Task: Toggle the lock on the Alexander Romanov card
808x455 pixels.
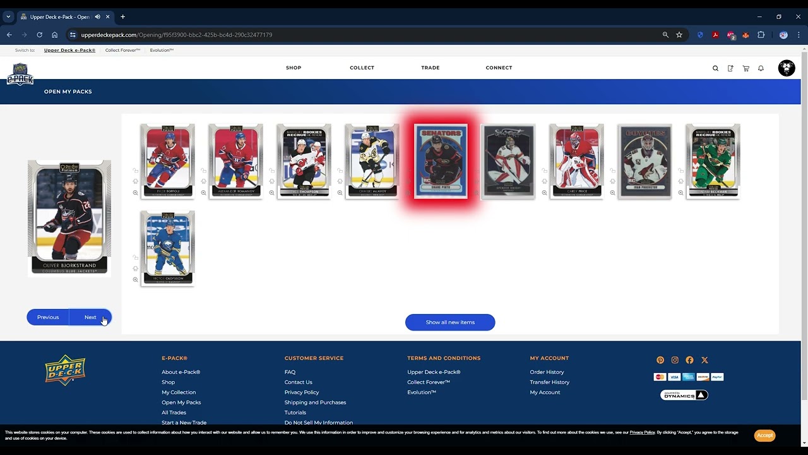Action: [203, 171]
